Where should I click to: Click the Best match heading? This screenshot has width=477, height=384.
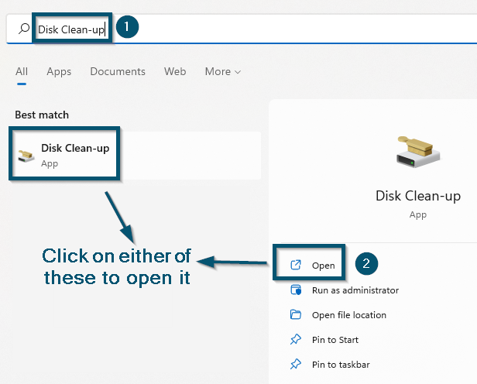tap(42, 115)
